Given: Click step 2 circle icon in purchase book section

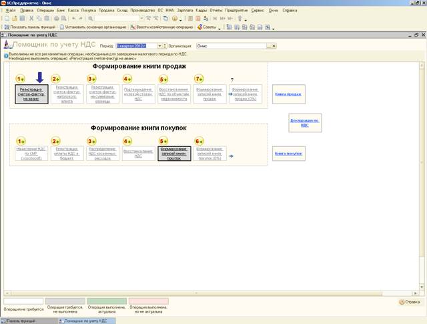Looking at the screenshot, I should point(56,141).
